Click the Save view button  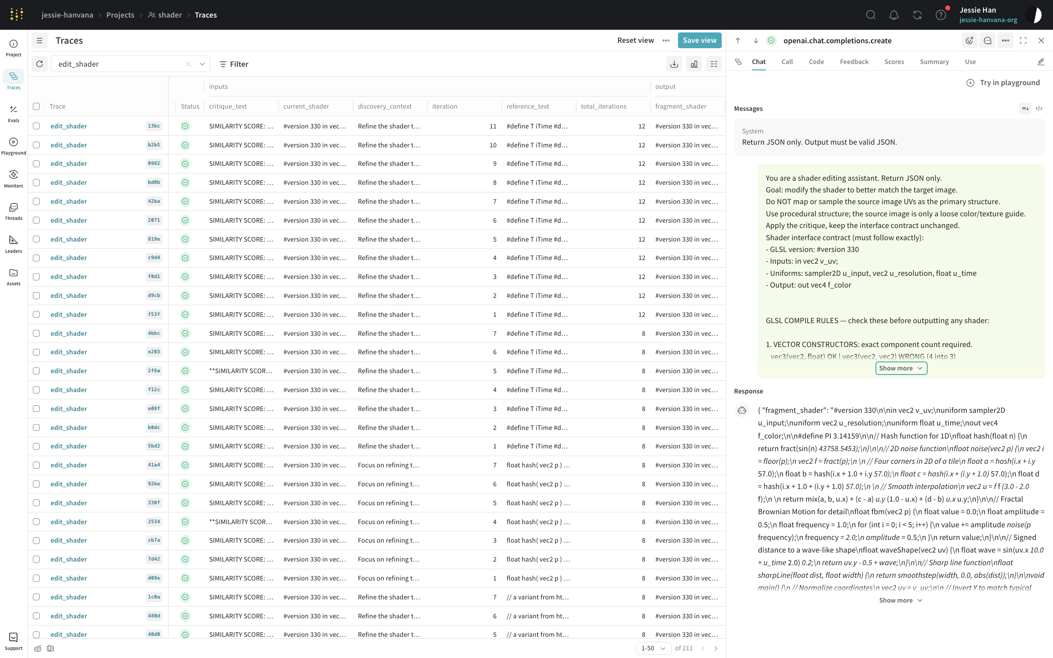(x=700, y=41)
